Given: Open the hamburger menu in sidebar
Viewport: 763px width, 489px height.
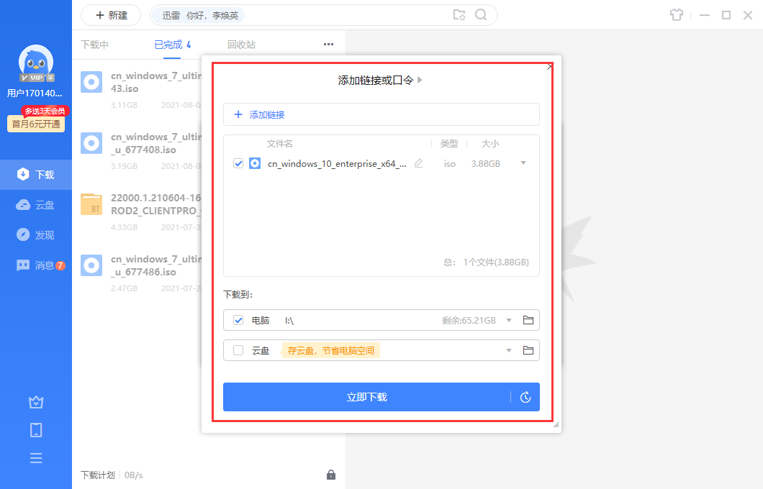Looking at the screenshot, I should 36,458.
